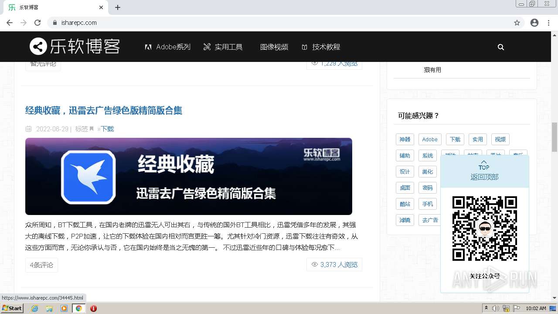Image resolution: width=558 pixels, height=314 pixels.
Task: Open the volume speaker tray icon
Action: click(x=496, y=308)
